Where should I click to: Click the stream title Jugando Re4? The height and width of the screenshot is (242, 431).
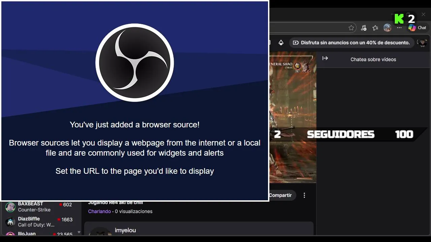[115, 203]
